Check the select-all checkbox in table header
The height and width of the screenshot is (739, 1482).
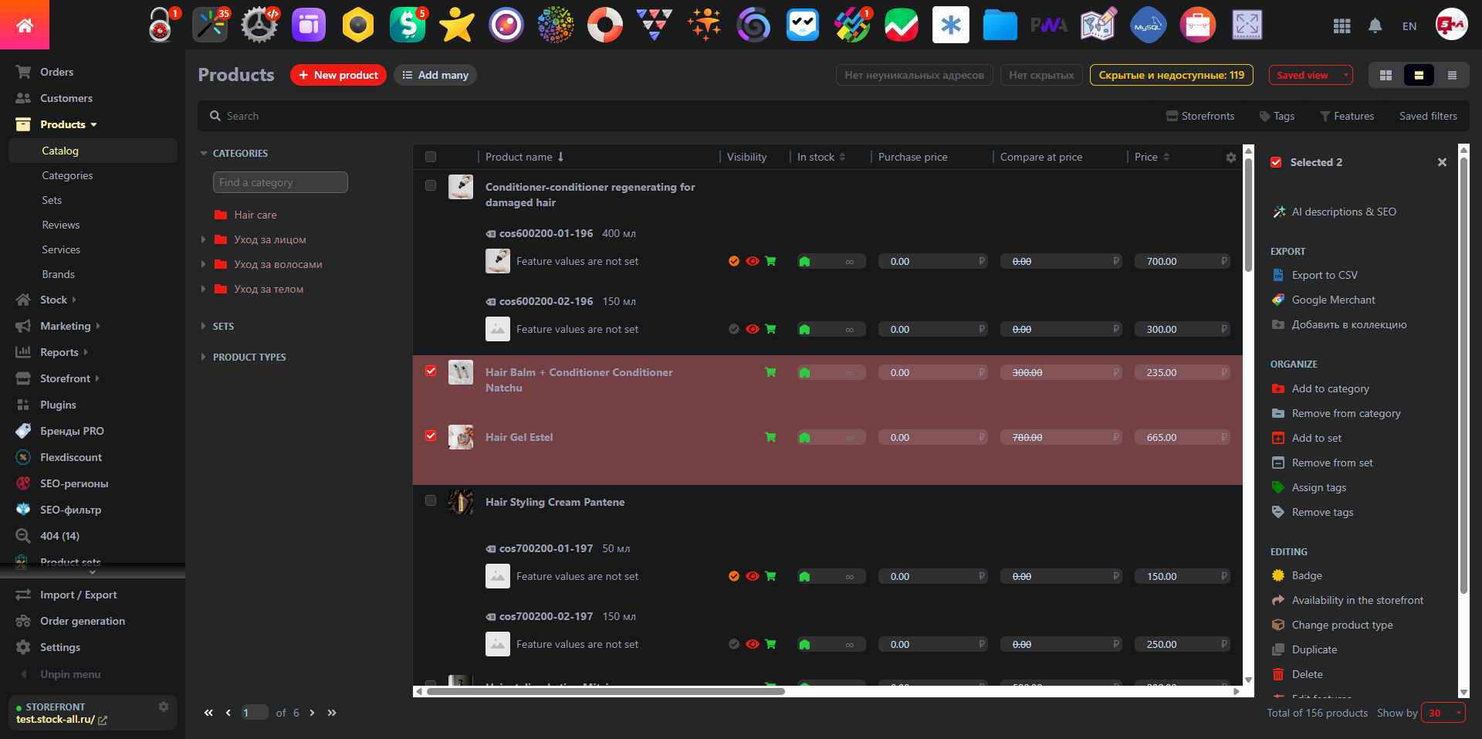click(431, 157)
